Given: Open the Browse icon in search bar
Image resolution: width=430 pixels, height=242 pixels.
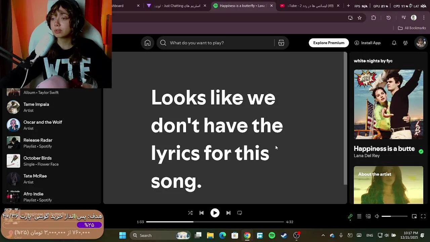Looking at the screenshot, I should [281, 43].
